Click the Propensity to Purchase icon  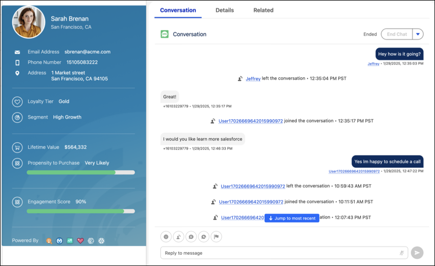17,163
